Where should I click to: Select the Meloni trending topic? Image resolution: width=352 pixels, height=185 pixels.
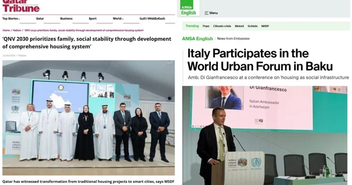point(239,26)
